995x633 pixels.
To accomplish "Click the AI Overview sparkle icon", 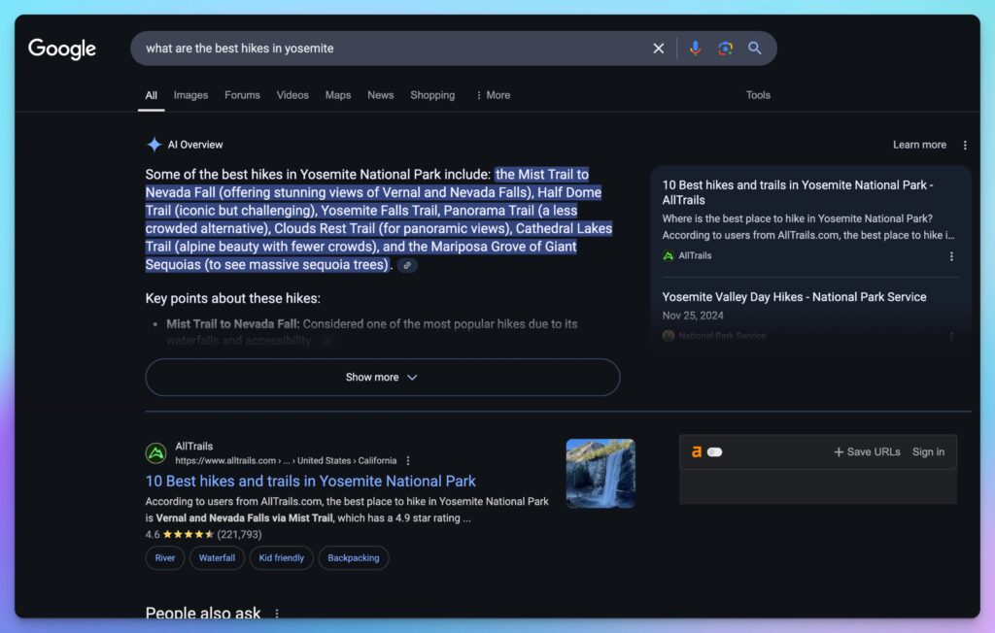I will [x=154, y=144].
